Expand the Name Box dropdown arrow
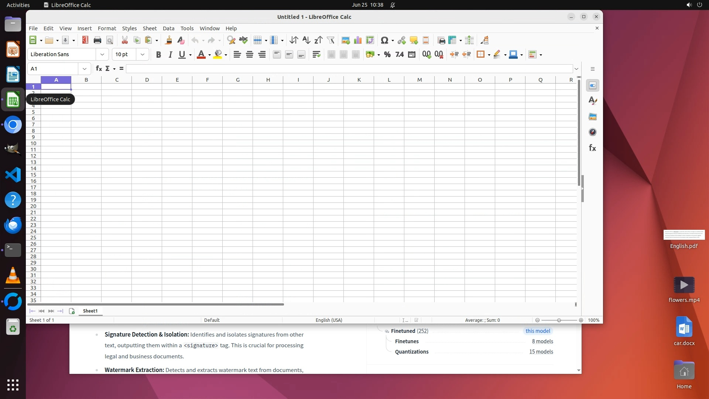The width and height of the screenshot is (709, 399). [85, 69]
